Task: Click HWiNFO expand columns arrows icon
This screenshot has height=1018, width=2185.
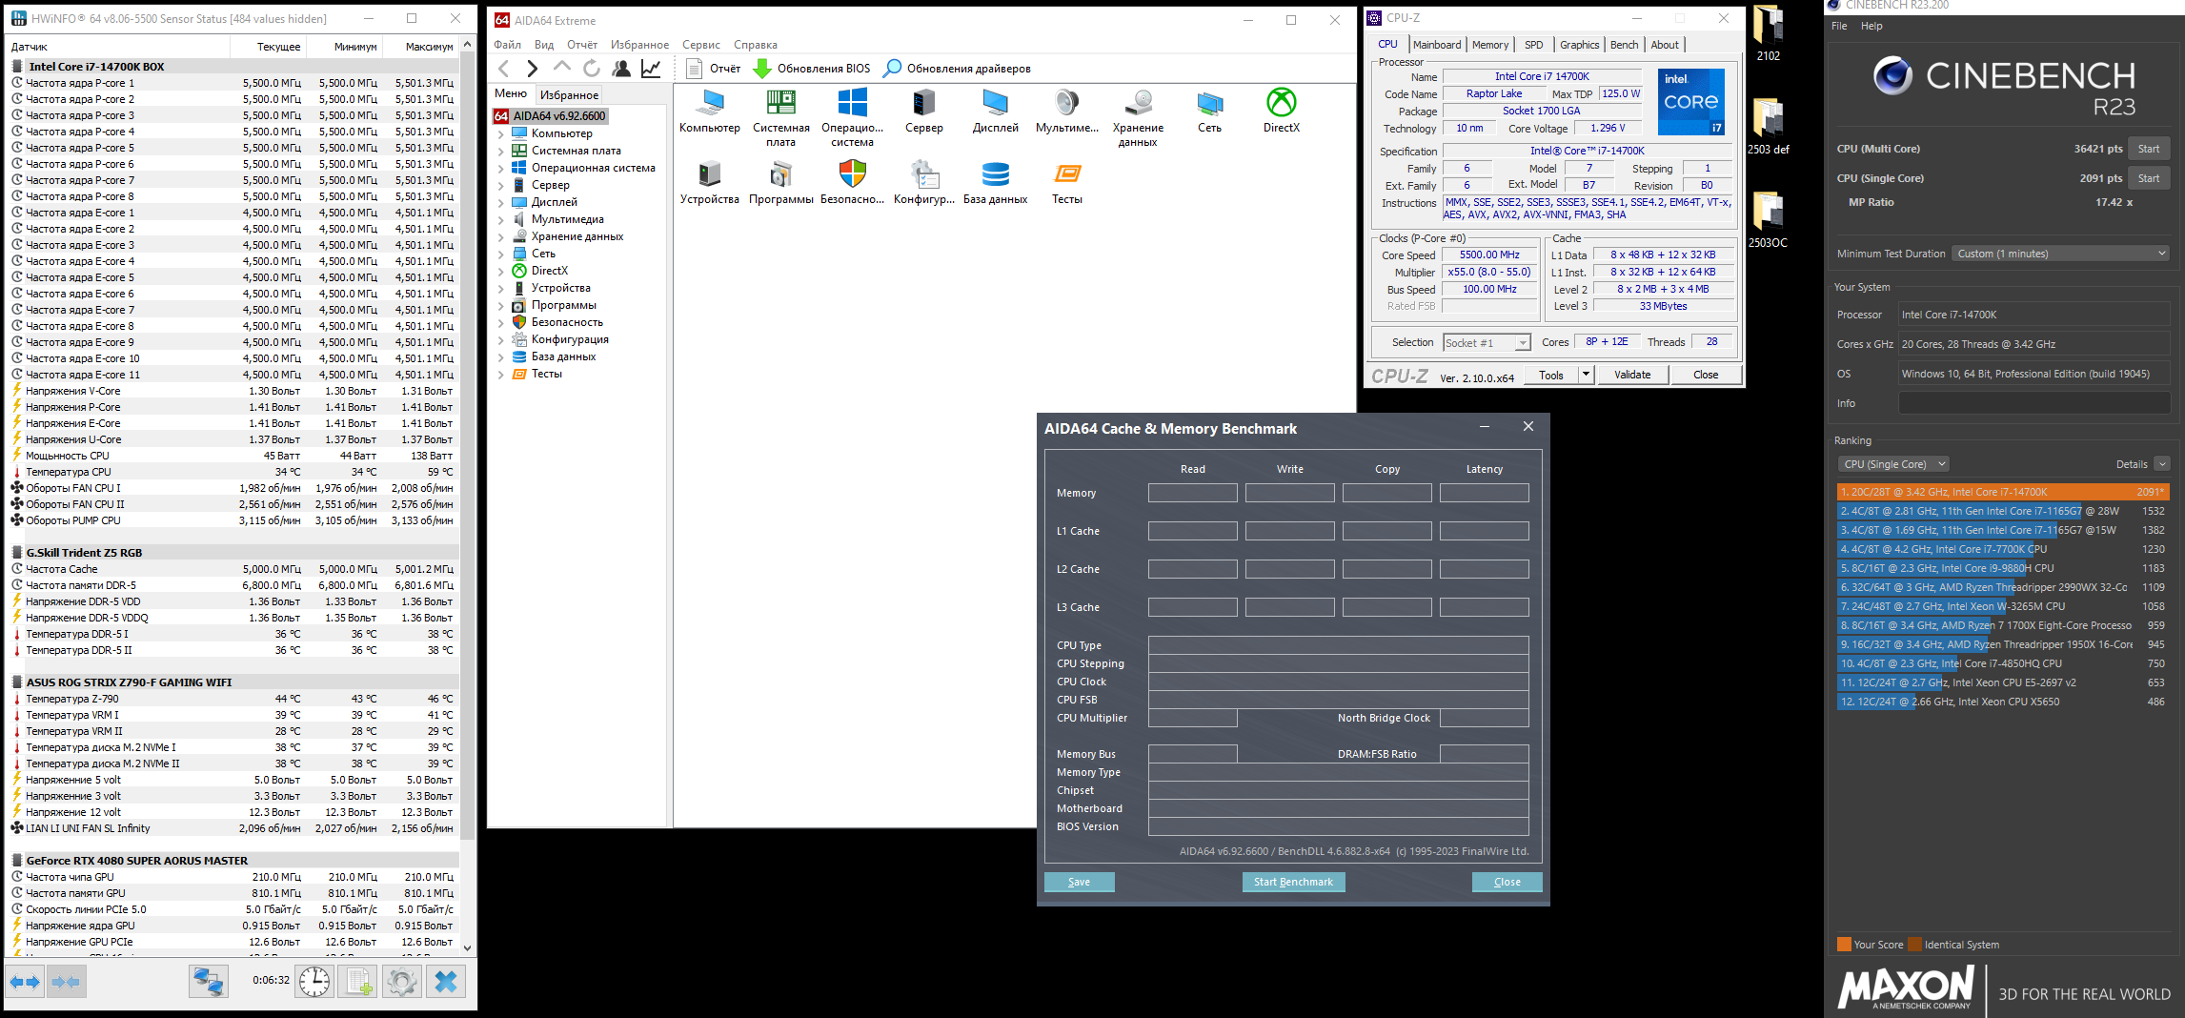Action: [x=26, y=981]
